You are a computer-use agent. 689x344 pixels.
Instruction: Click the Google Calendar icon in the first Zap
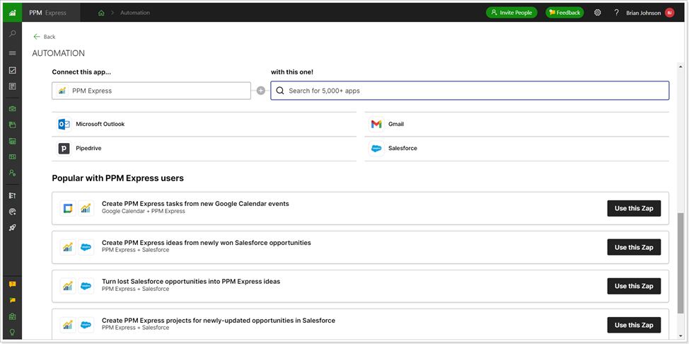[68, 208]
